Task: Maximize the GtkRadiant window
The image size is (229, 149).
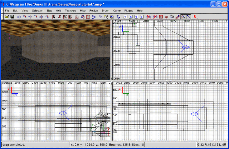Action: coord(219,4)
